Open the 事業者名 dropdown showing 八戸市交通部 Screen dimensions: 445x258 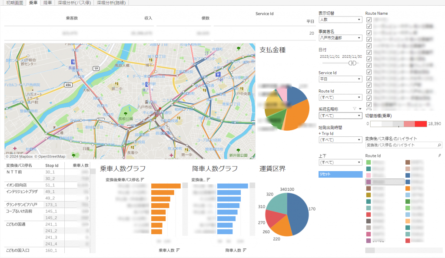pyautogui.click(x=340, y=38)
